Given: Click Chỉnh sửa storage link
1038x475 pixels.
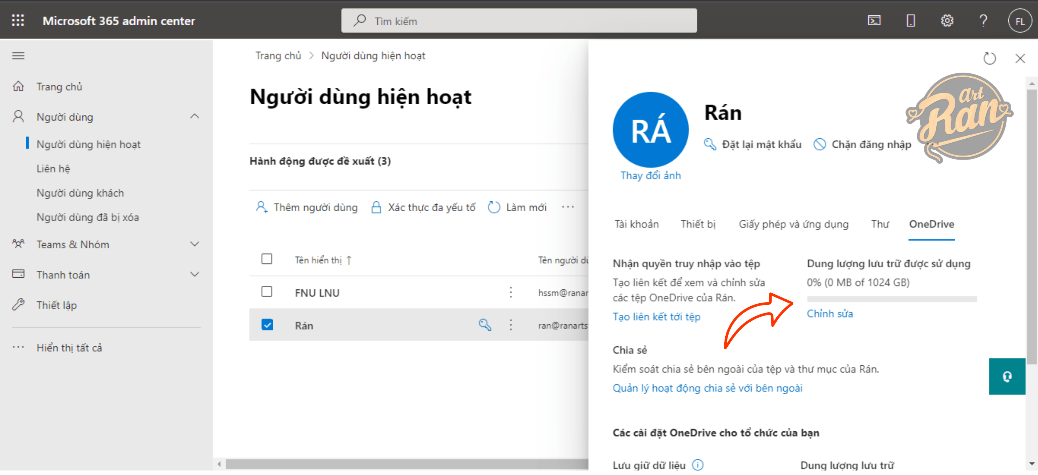Looking at the screenshot, I should click(x=830, y=313).
